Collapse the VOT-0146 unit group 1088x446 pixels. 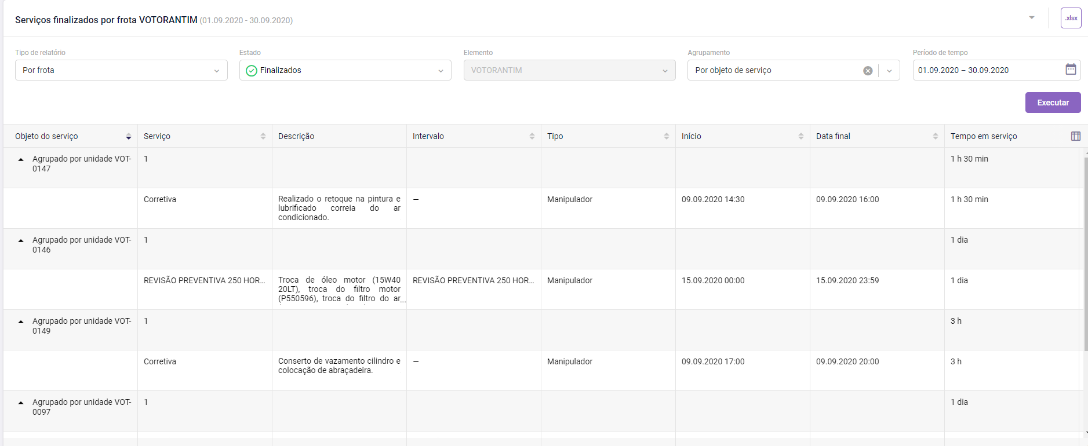[x=21, y=240]
